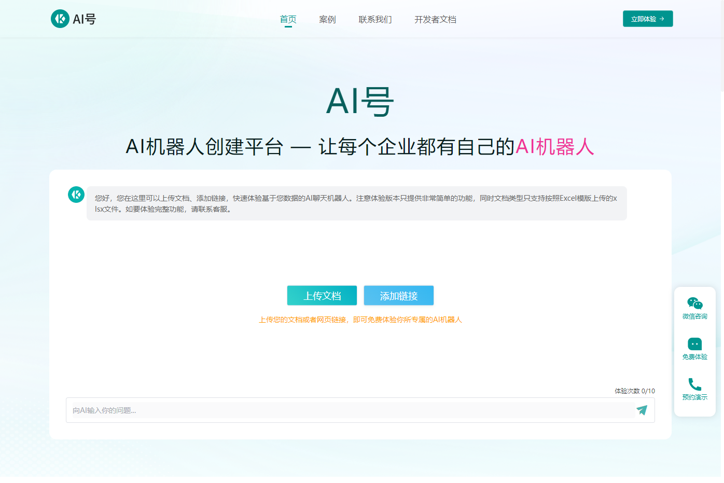Open the 案例 navigation tab
724x483 pixels.
tap(328, 19)
